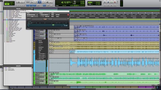
Task: Open the Groups list popup menu
Action: [32, 66]
